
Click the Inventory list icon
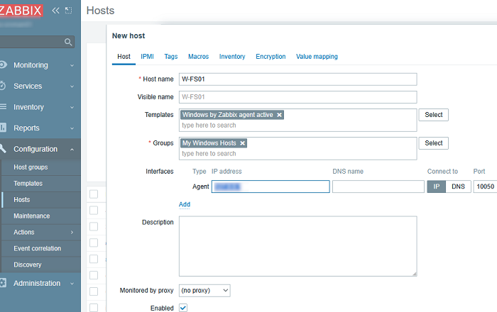click(x=3, y=106)
